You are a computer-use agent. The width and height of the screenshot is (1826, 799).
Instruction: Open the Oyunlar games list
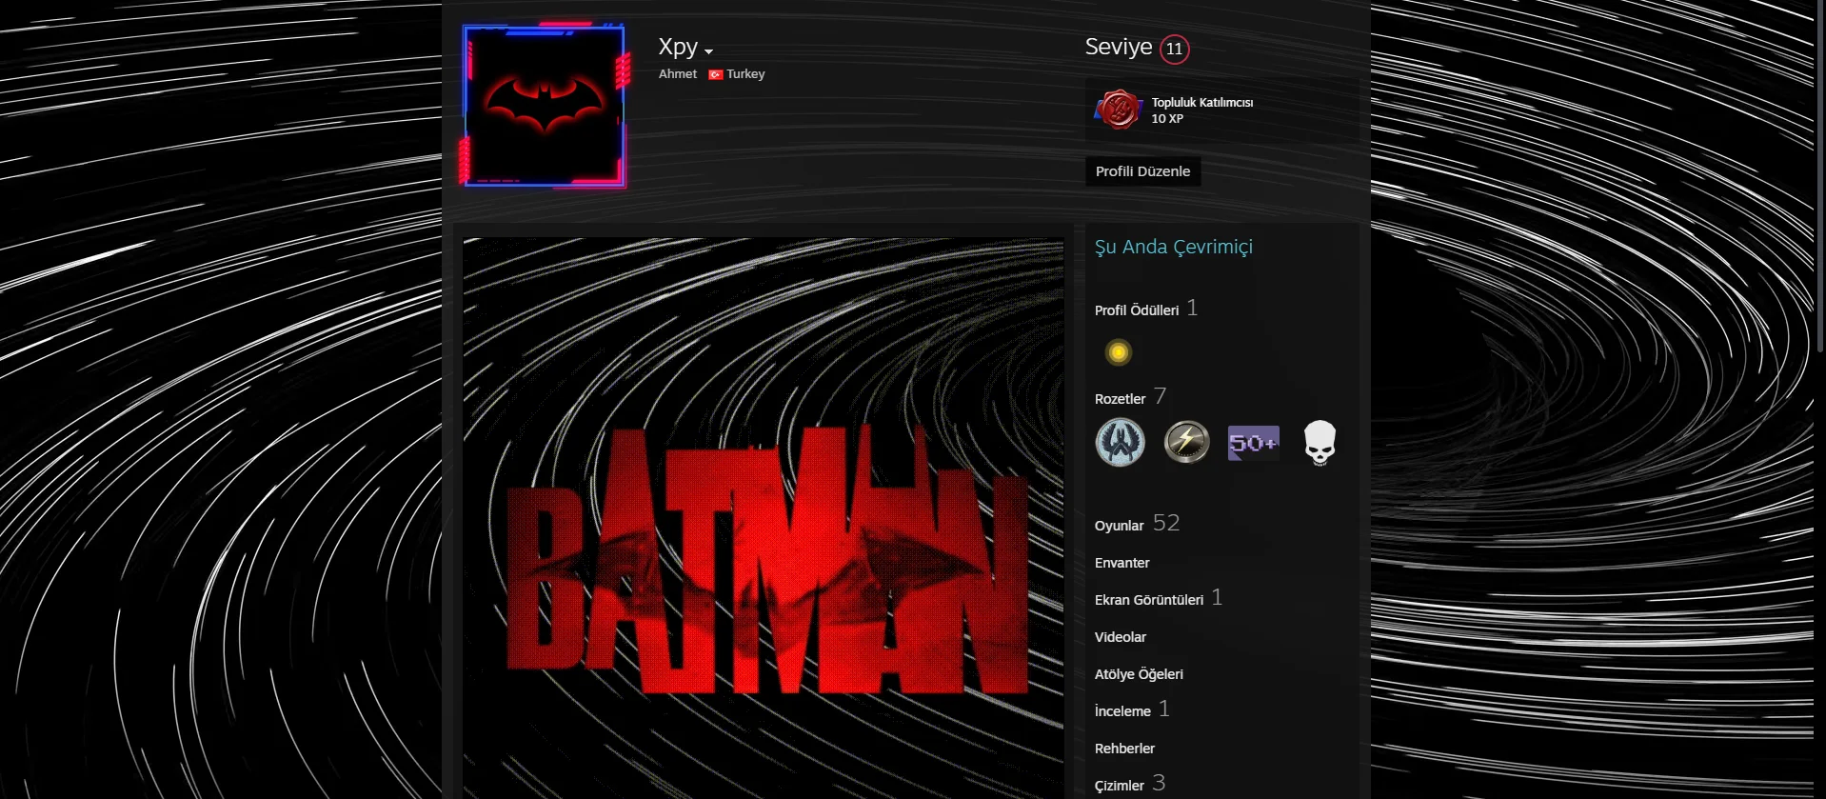tap(1120, 526)
